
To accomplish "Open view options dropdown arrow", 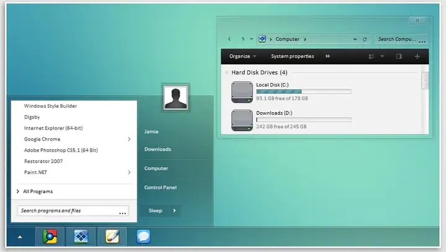I will [x=382, y=56].
